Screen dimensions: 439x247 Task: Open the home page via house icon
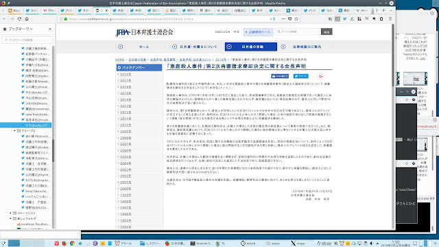point(27,19)
